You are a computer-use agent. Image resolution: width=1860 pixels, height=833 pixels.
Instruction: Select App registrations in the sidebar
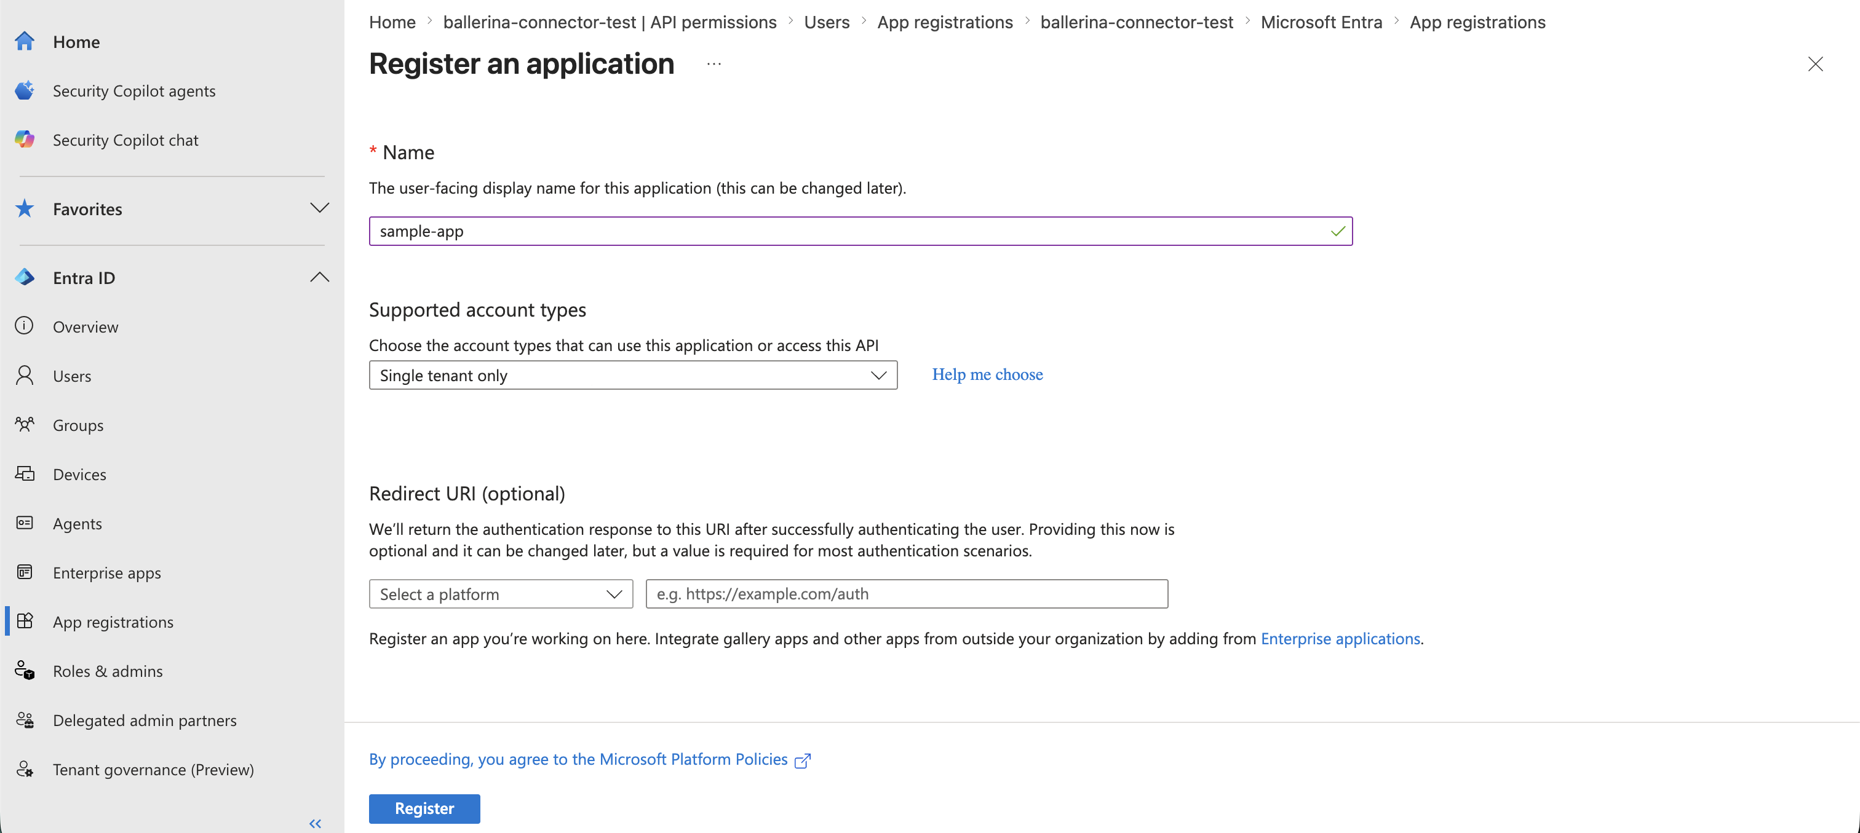coord(113,622)
